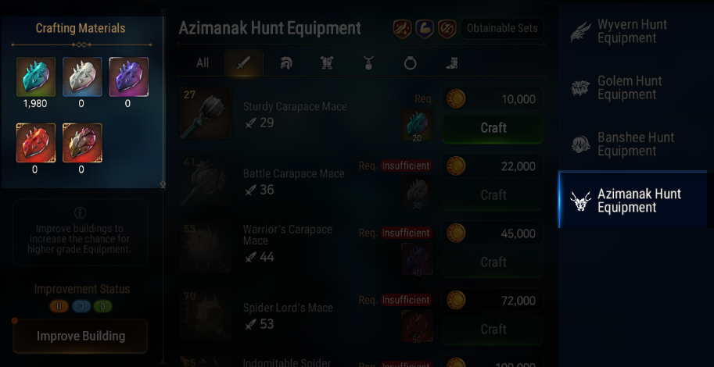Open Banshee Hunt Equipment category
The width and height of the screenshot is (714, 367).
tap(633, 144)
